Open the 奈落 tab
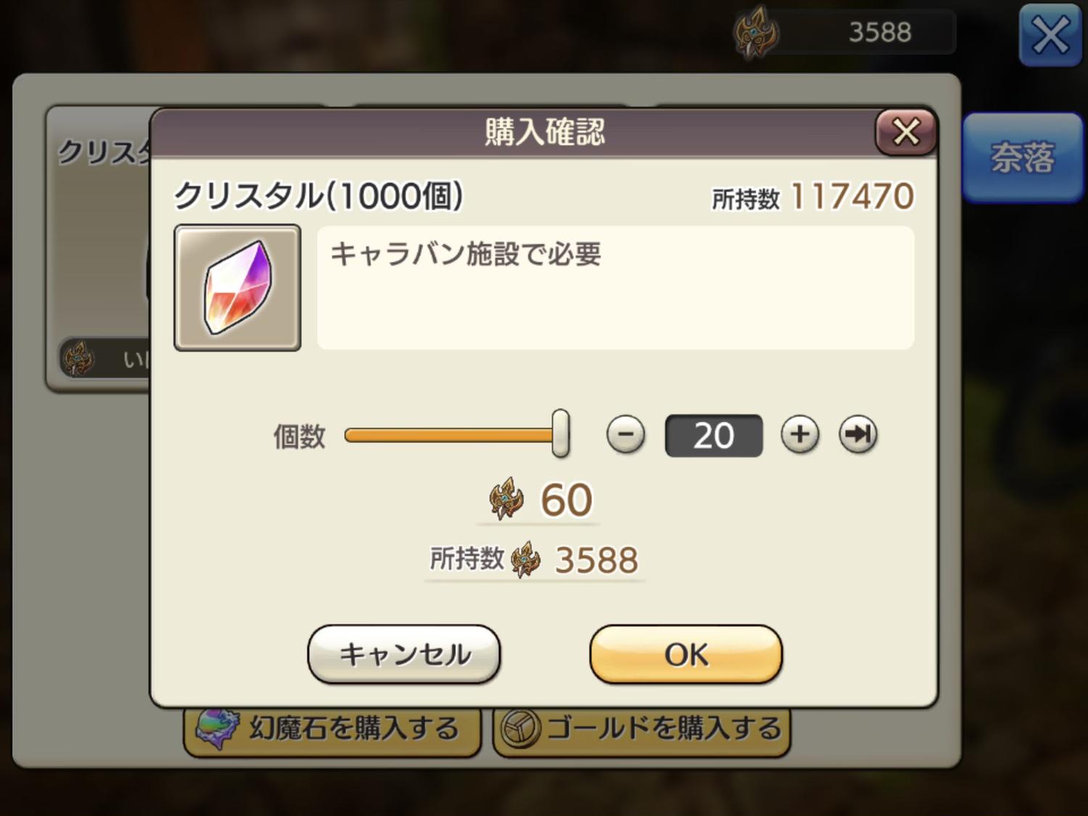This screenshot has height=816, width=1088. tap(1023, 157)
